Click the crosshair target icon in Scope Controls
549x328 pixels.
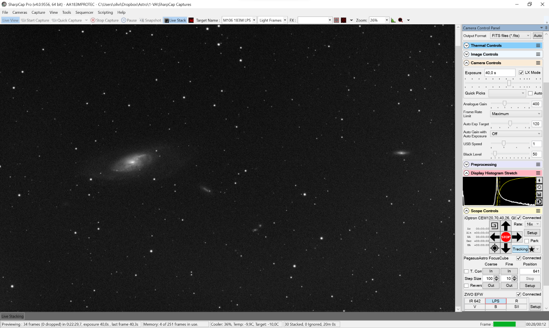click(x=495, y=248)
